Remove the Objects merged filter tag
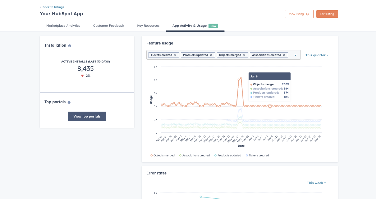 244,55
